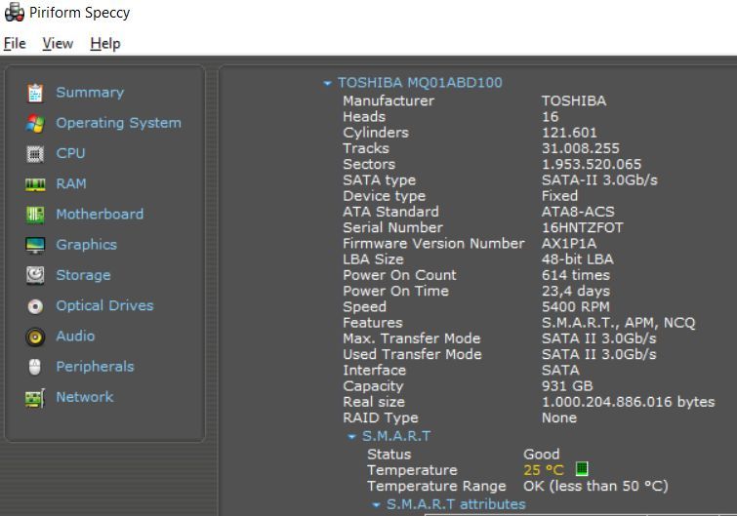
Task: Click the Motherboard icon in sidebar
Action: [x=35, y=215]
